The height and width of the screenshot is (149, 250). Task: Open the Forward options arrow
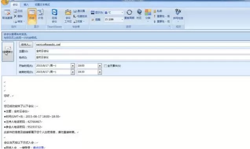coord(24,21)
